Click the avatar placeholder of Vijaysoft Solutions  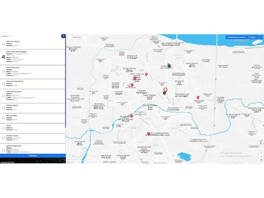[x=3, y=96]
